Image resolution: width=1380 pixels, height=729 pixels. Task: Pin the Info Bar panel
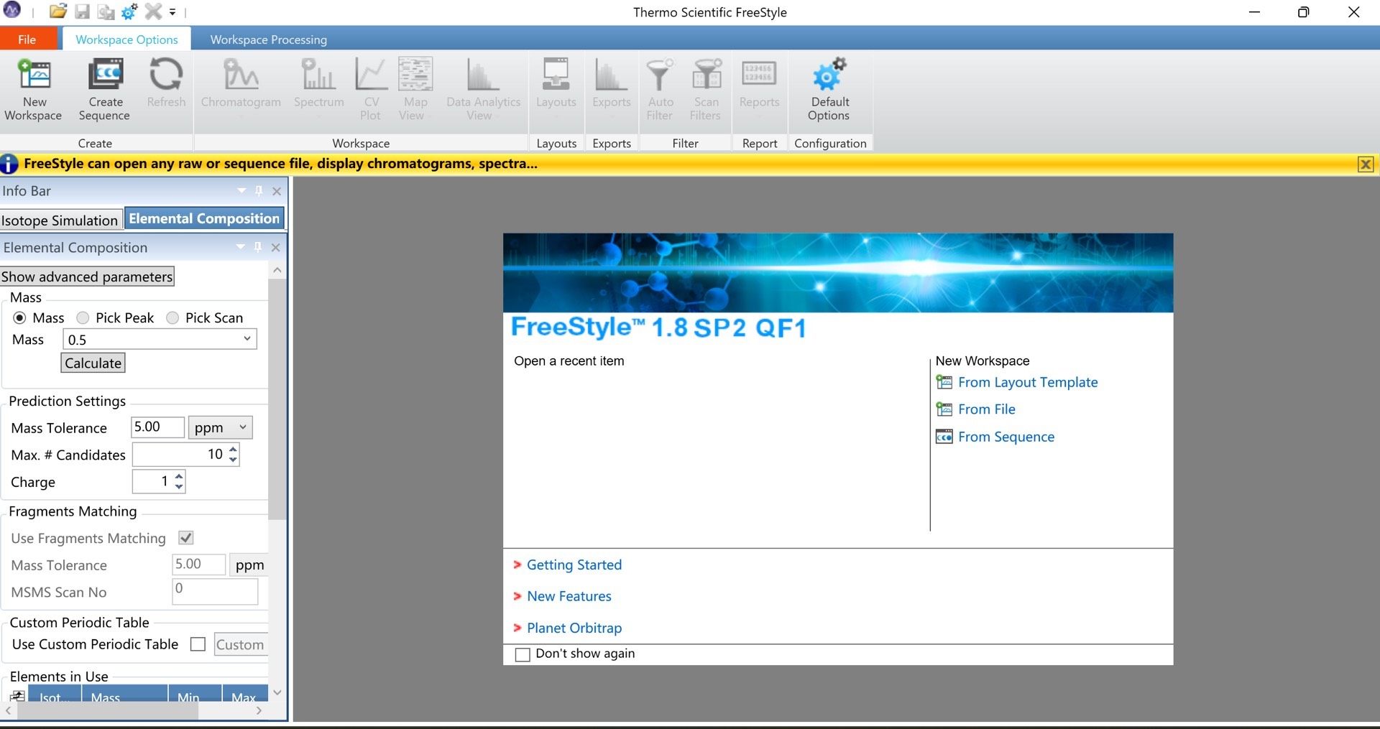[x=259, y=191]
